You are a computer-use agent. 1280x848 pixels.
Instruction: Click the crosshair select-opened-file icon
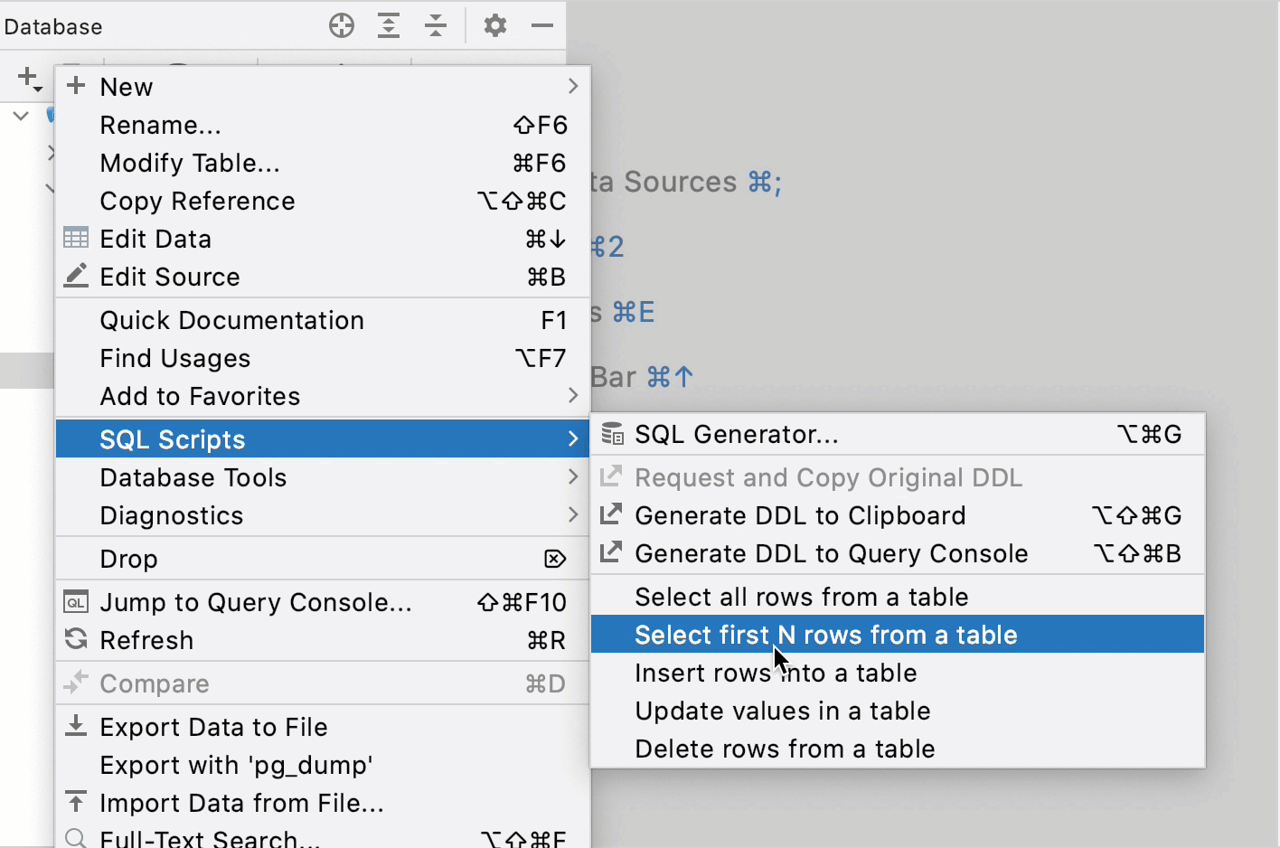click(341, 25)
